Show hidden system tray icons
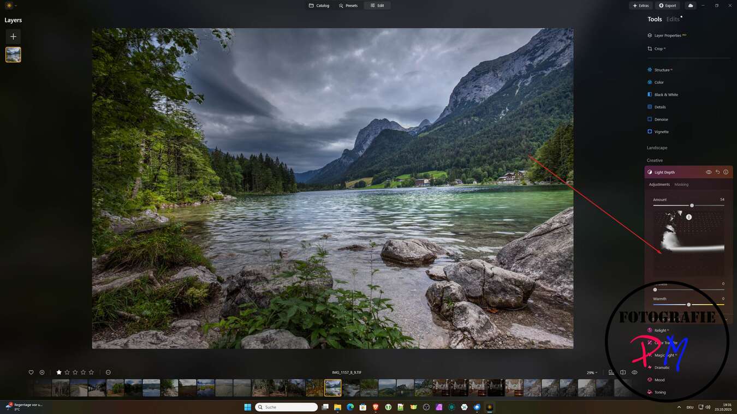The image size is (737, 414). pos(679,407)
